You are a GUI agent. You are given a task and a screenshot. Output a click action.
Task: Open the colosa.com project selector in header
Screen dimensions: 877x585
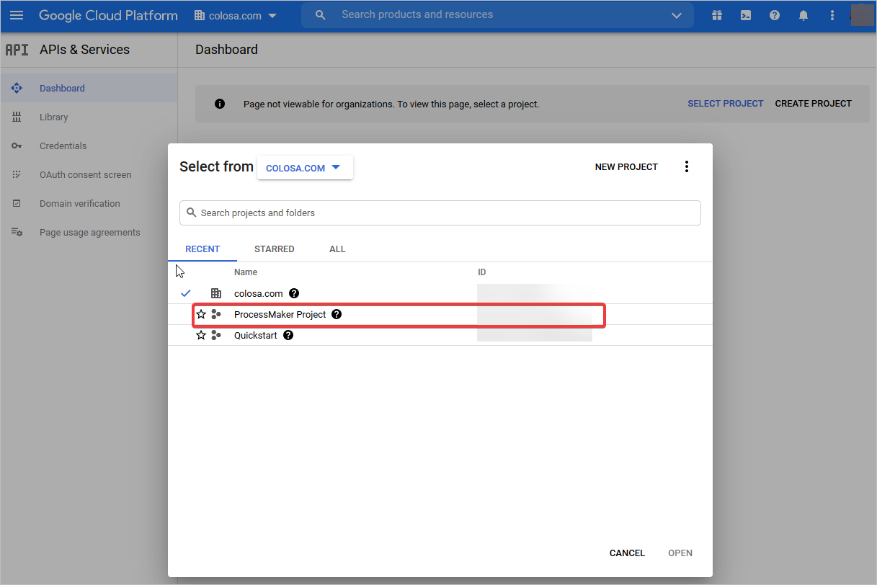point(236,16)
